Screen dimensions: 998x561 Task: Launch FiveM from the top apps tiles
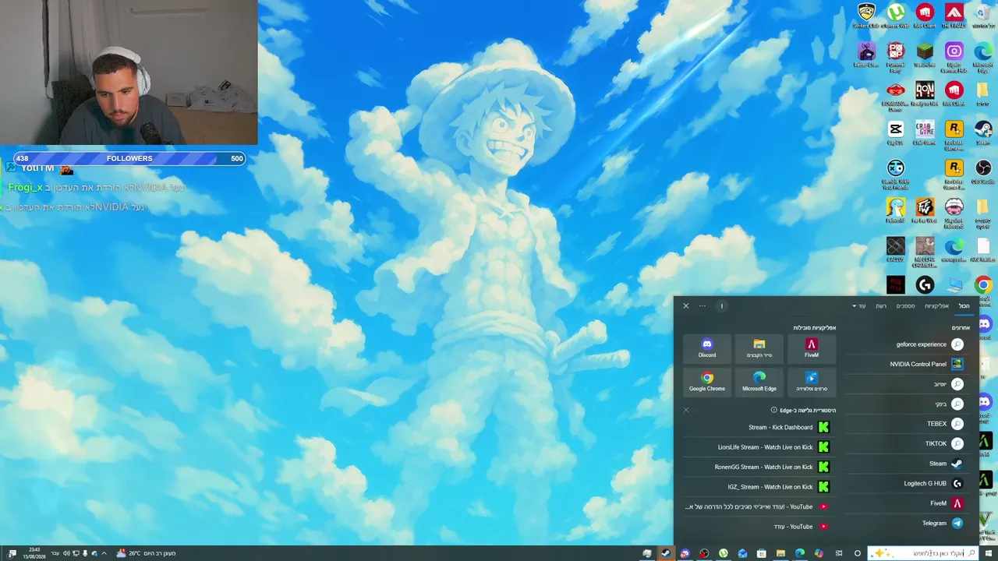812,348
